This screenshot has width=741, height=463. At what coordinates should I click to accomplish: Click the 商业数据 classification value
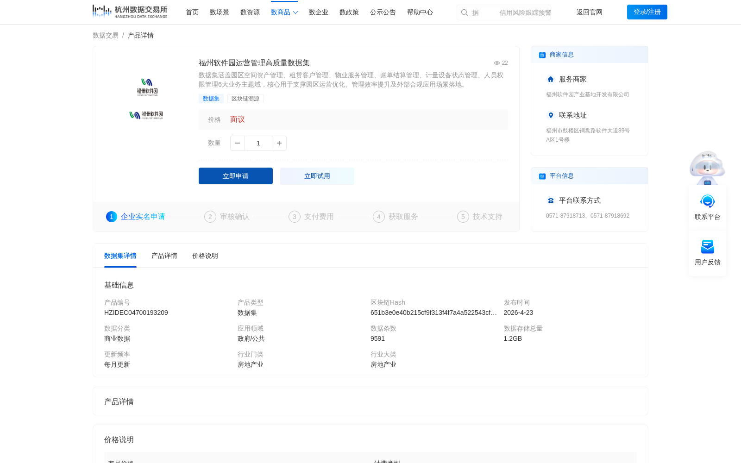point(117,338)
